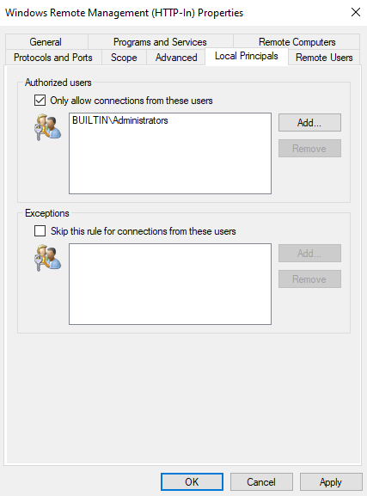Switch to the General tab
Viewport: 367px width, 496px height.
coord(46,42)
